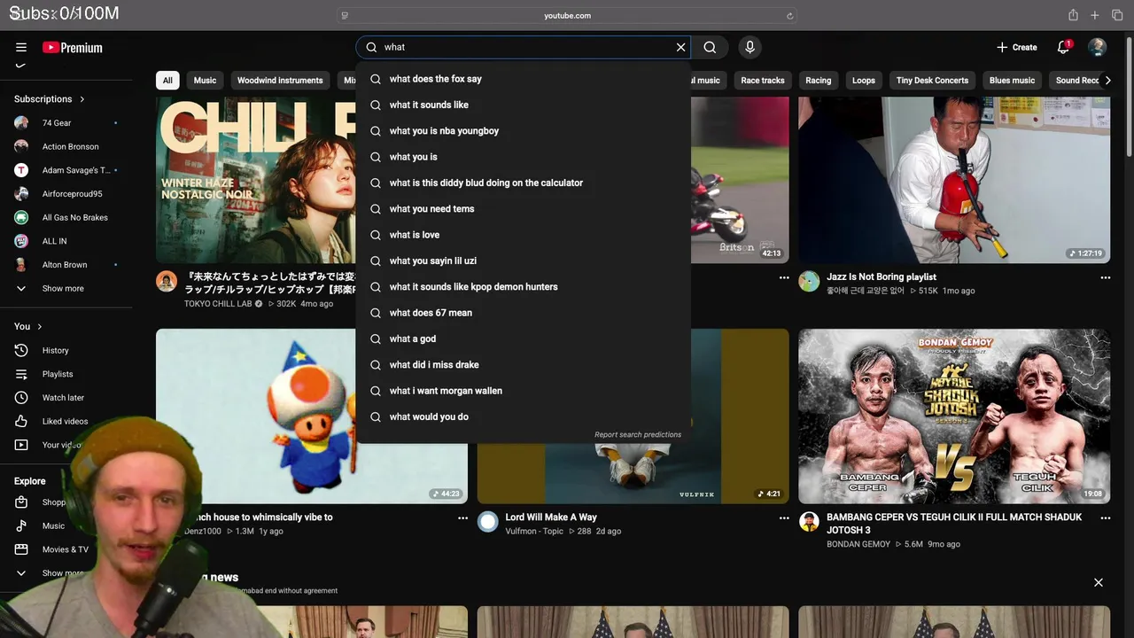Select the All filter chip
Viewport: 1134px width, 638px height.
click(167, 81)
